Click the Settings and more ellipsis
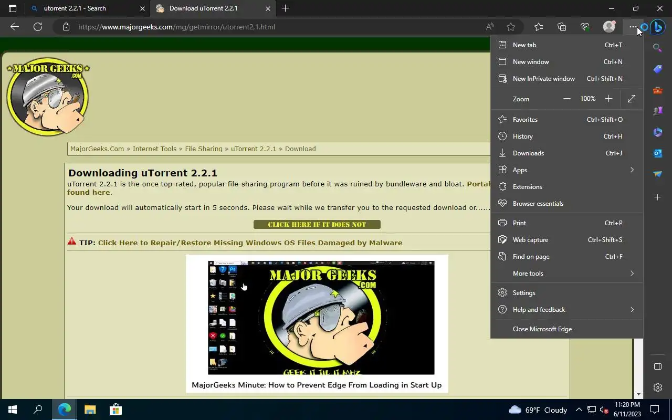This screenshot has height=420, width=672. click(x=633, y=27)
